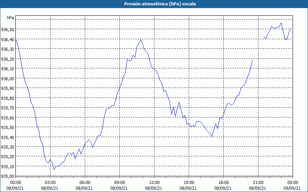The width and height of the screenshot is (308, 192).
Task: Select the 935,20 y-axis label
Action: (x=7, y=157)
